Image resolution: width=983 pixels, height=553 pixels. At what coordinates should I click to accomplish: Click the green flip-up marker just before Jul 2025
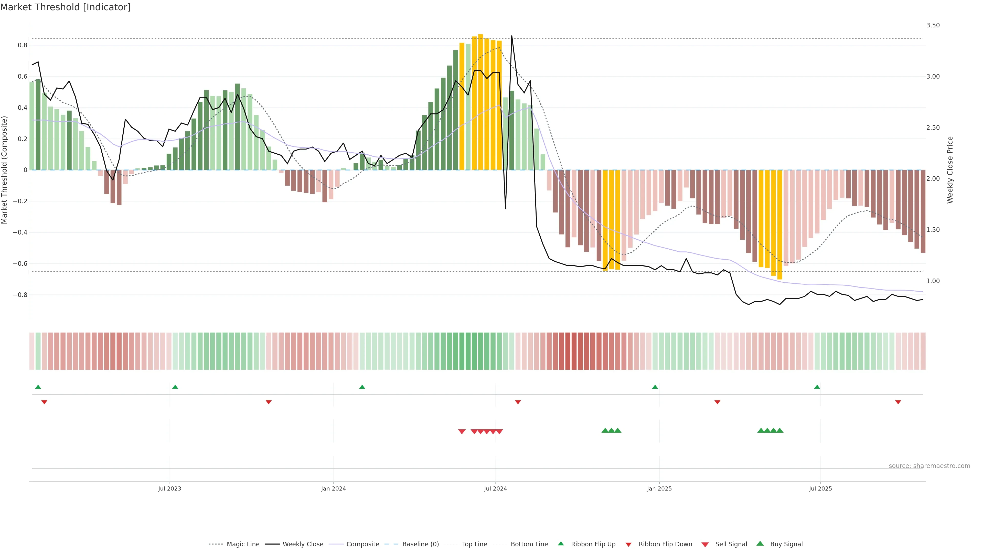pyautogui.click(x=817, y=387)
